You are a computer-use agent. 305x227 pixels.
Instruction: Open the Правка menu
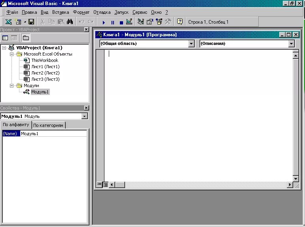click(x=29, y=12)
